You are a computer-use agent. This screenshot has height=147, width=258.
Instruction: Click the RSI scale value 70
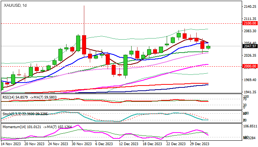click(x=245, y=99)
